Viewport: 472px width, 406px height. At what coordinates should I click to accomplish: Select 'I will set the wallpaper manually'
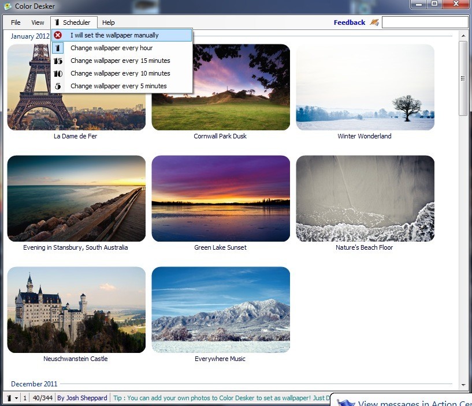click(113, 35)
